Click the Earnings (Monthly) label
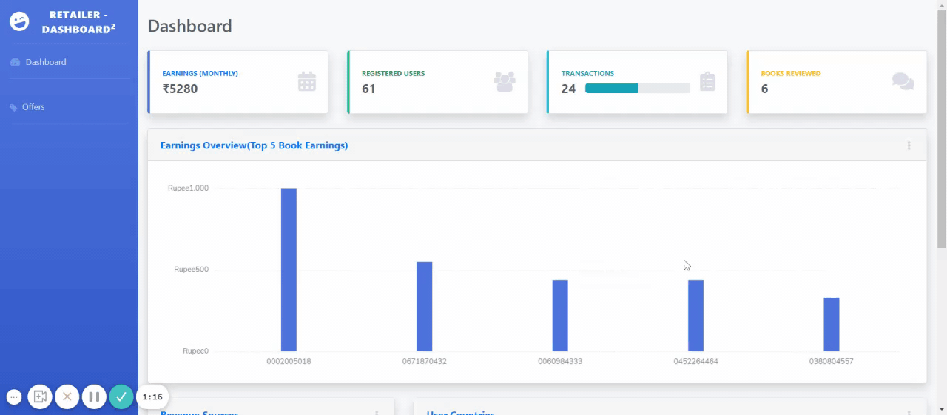 pyautogui.click(x=200, y=74)
